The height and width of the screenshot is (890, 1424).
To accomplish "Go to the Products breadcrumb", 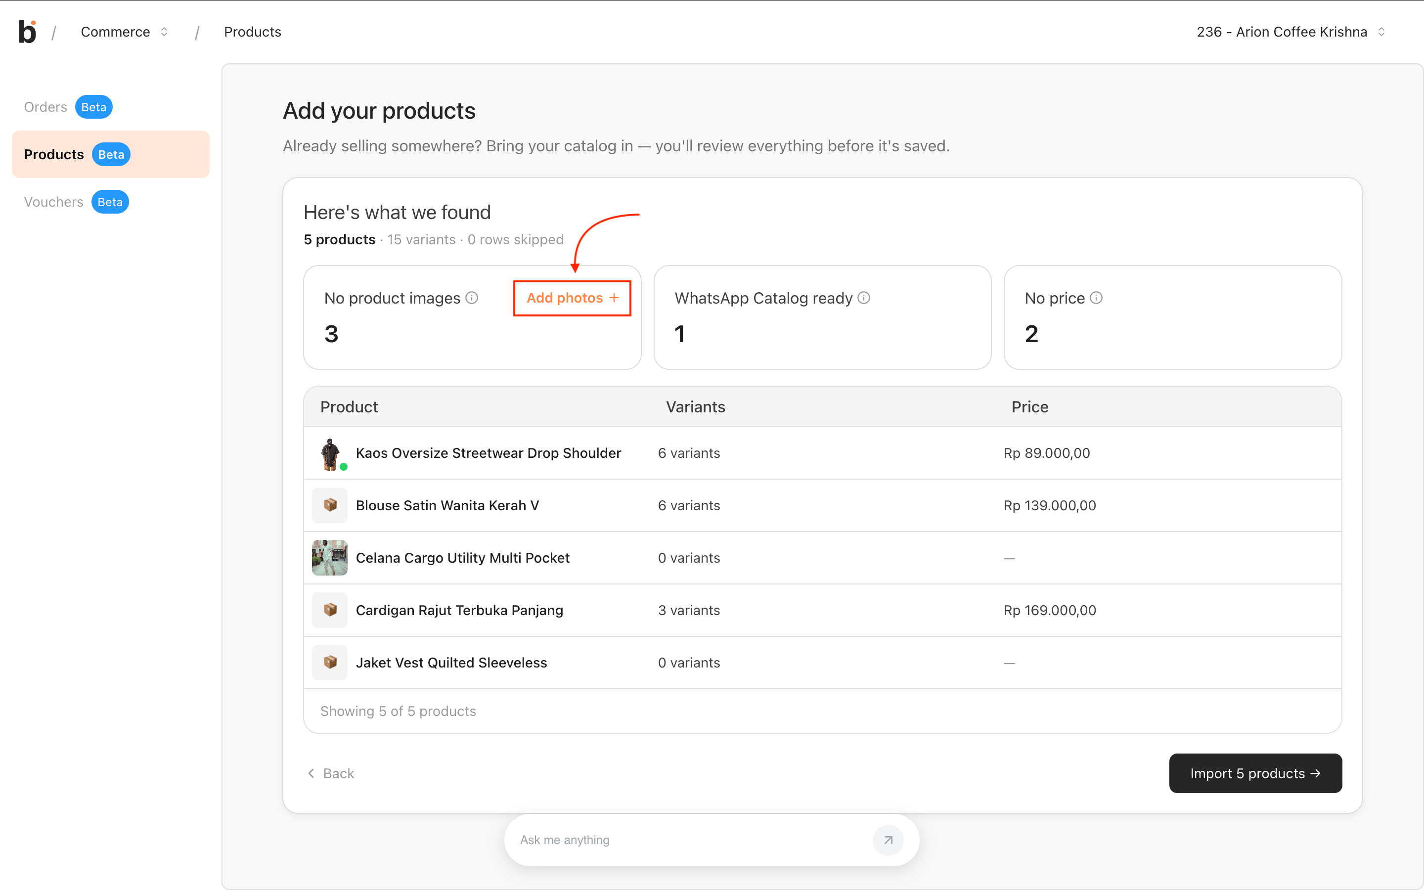I will tap(253, 32).
